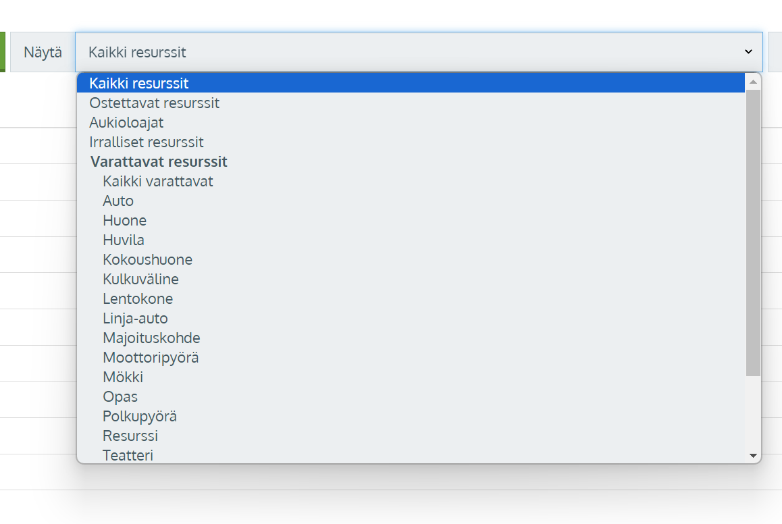Viewport: 782px width, 524px height.
Task: Choose Ostettavat resurssit from list
Action: (x=411, y=103)
